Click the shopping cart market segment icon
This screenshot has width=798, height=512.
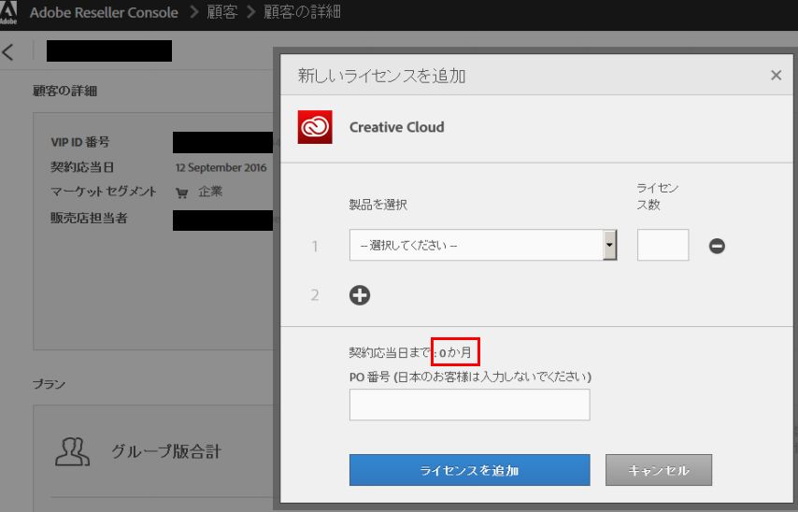pos(181,192)
